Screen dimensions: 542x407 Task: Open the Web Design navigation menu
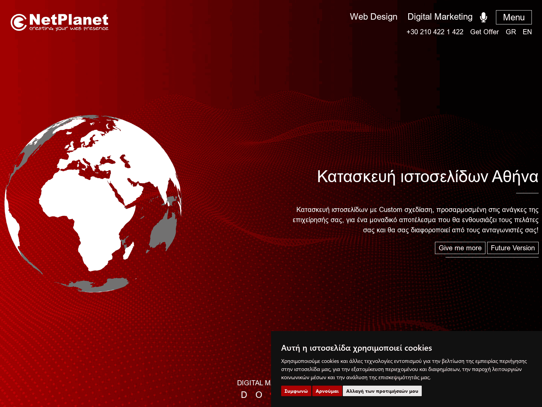click(x=374, y=17)
